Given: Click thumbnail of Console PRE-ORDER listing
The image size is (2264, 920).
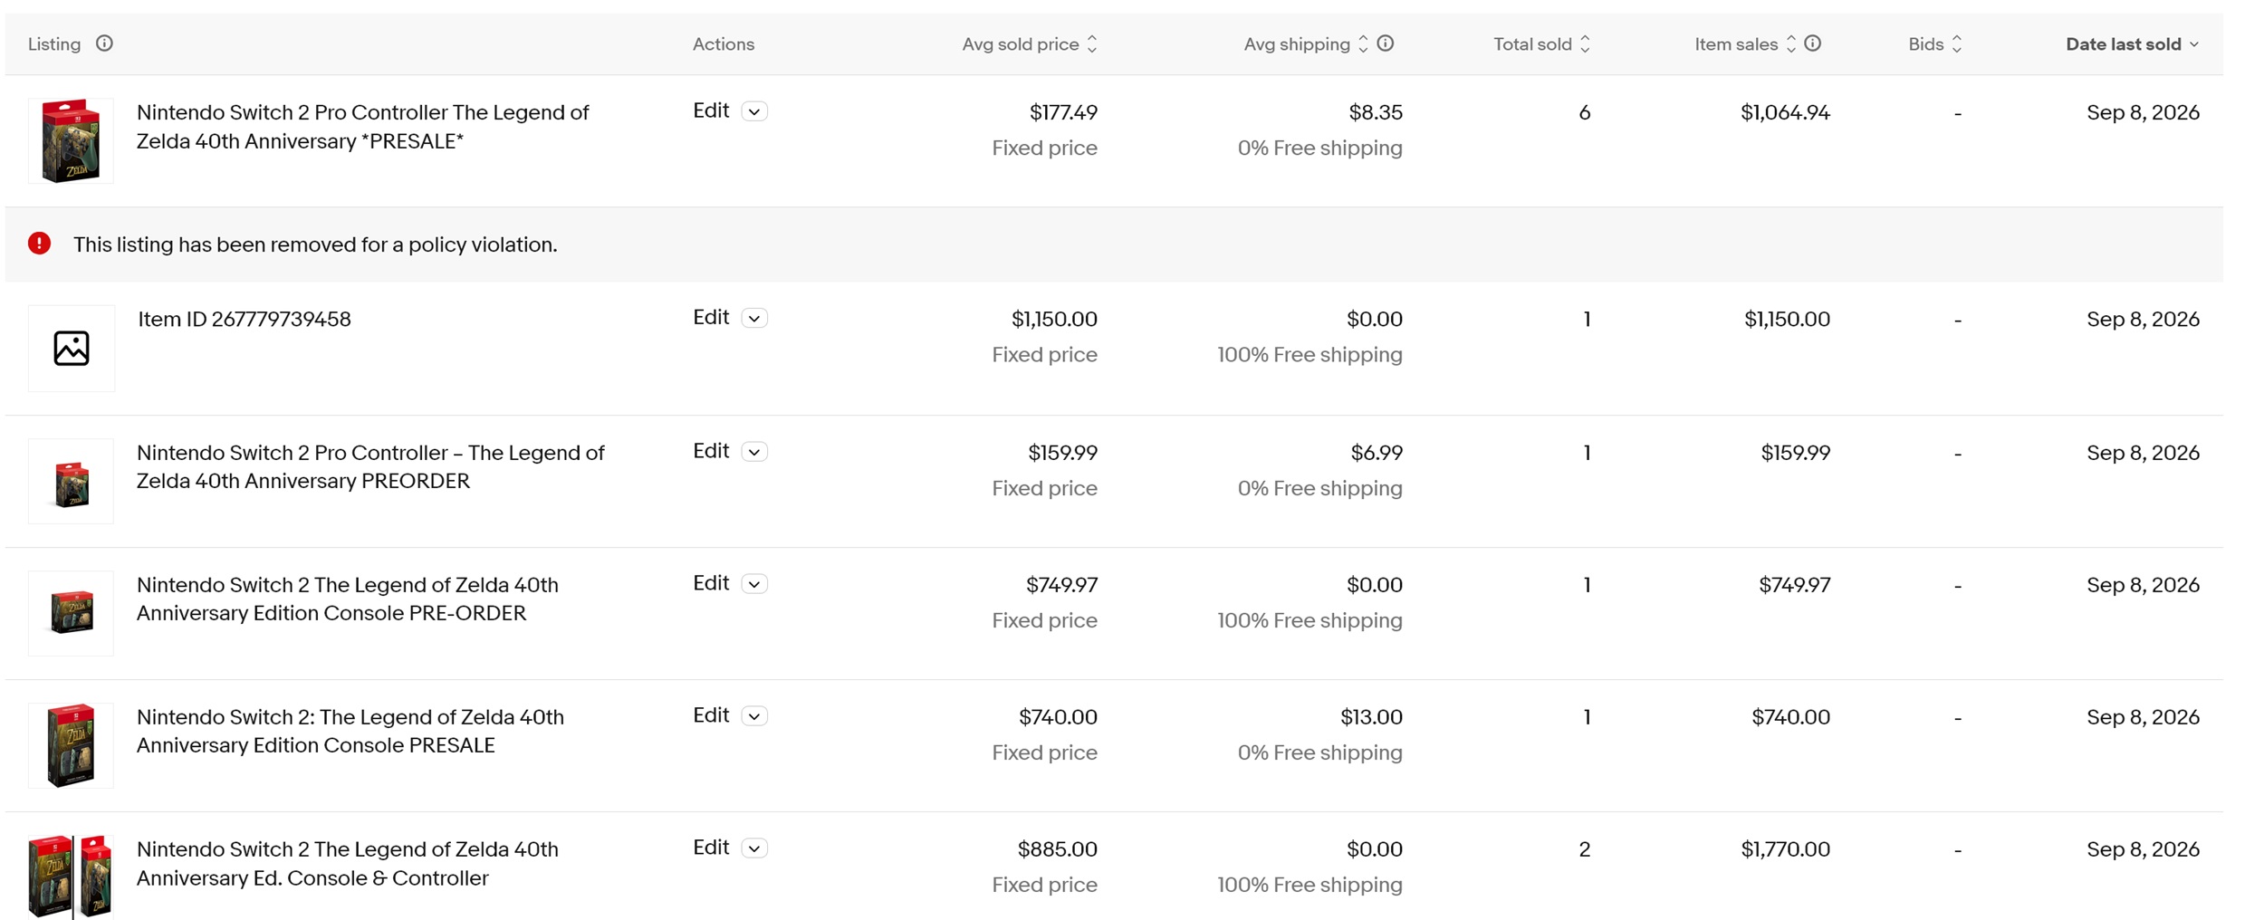Looking at the screenshot, I should 72,613.
